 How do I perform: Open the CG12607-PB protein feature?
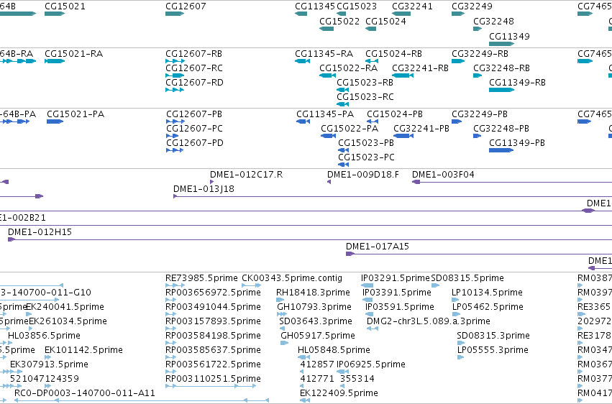click(175, 121)
